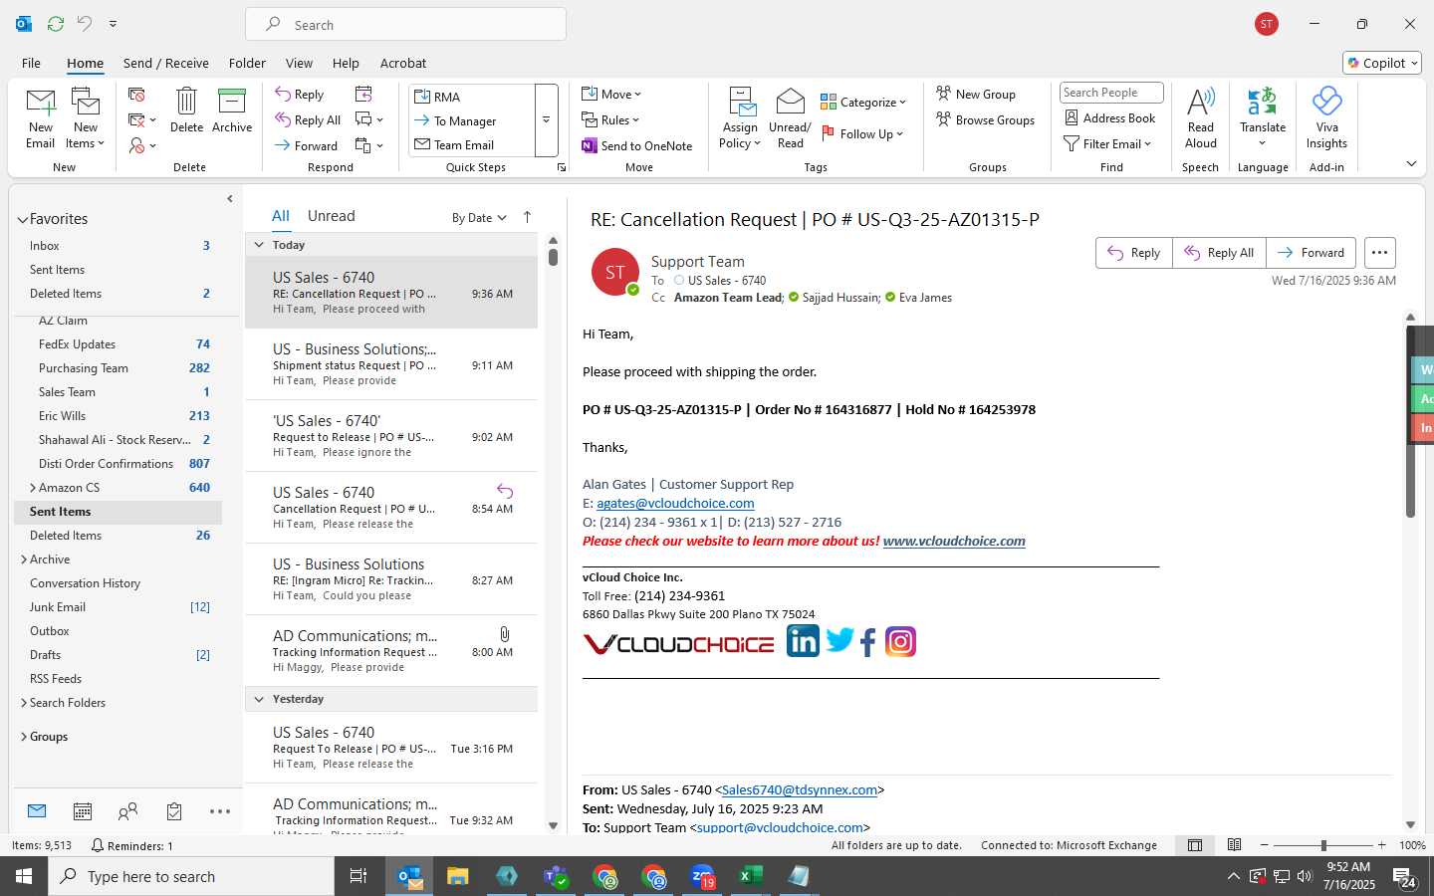Click the LinkedIn icon in signature
1434x896 pixels.
[x=803, y=641]
